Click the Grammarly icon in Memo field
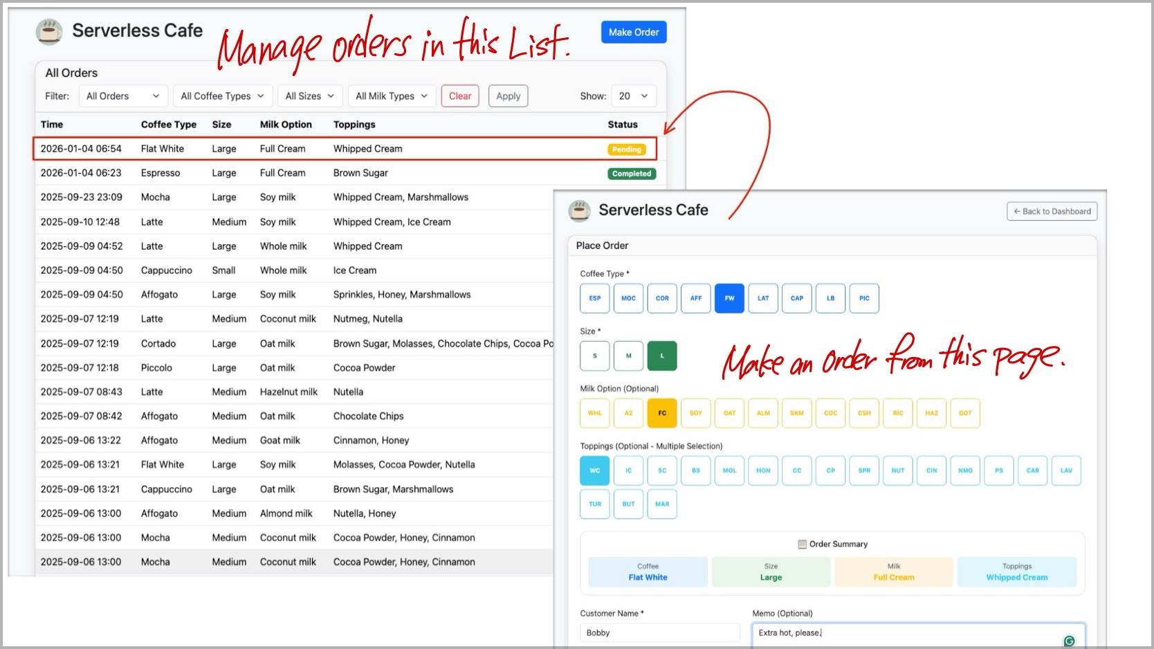This screenshot has width=1154, height=649. click(1069, 641)
